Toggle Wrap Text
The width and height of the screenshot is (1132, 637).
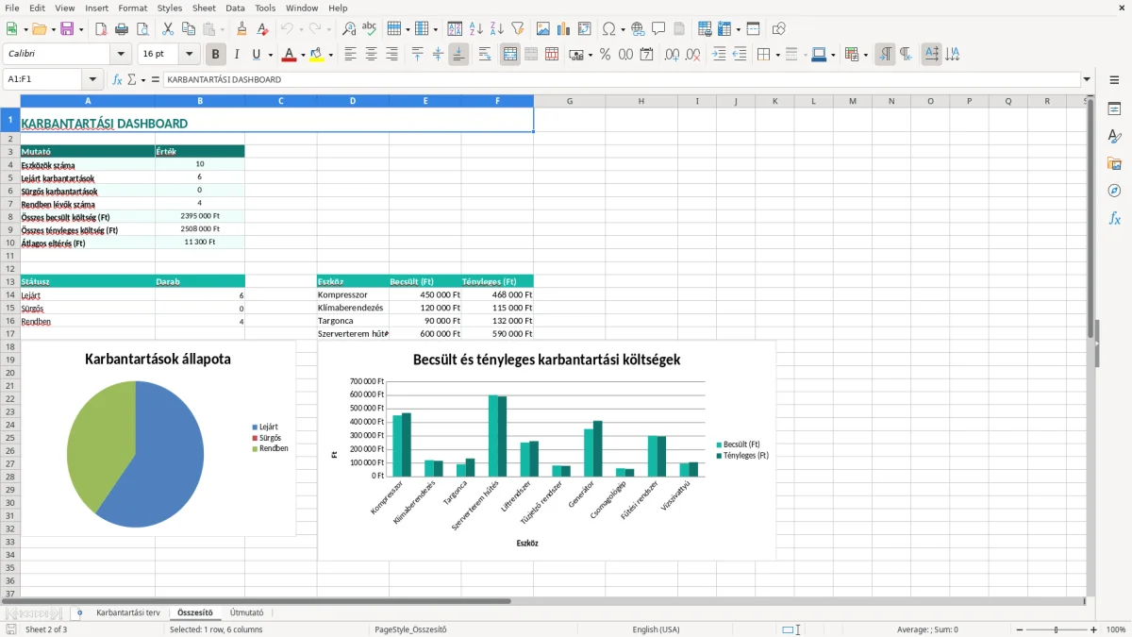pyautogui.click(x=485, y=55)
